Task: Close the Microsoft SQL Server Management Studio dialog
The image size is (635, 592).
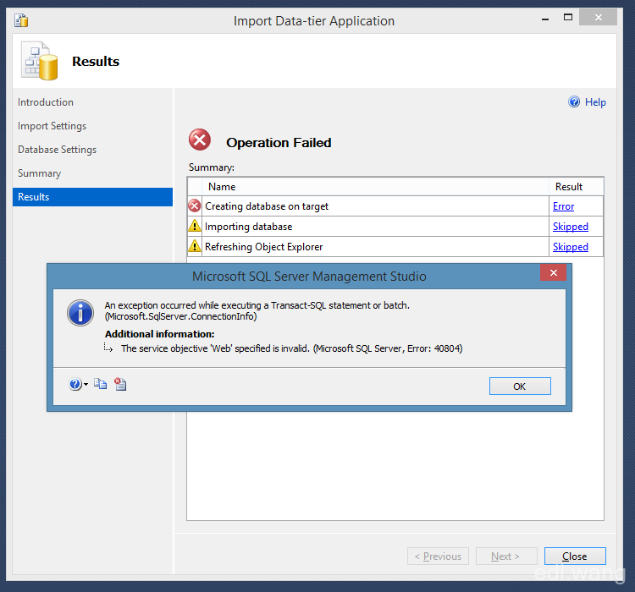Action: (553, 272)
